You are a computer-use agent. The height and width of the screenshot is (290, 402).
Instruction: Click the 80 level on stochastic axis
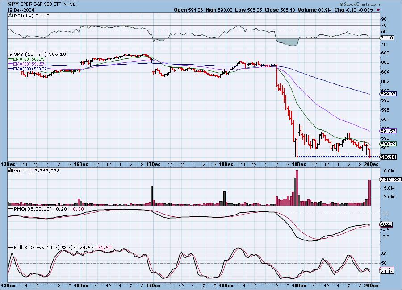[x=384, y=254]
